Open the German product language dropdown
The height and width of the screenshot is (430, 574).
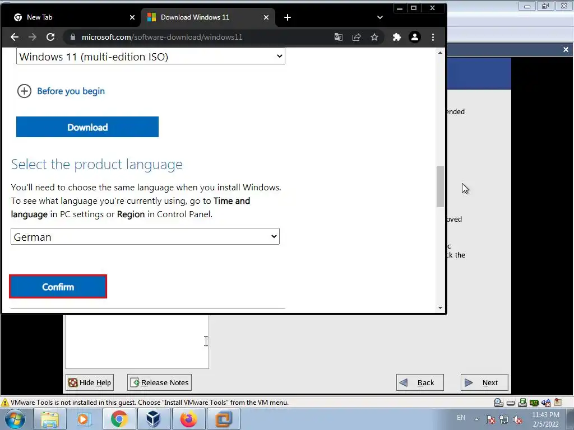tap(145, 237)
